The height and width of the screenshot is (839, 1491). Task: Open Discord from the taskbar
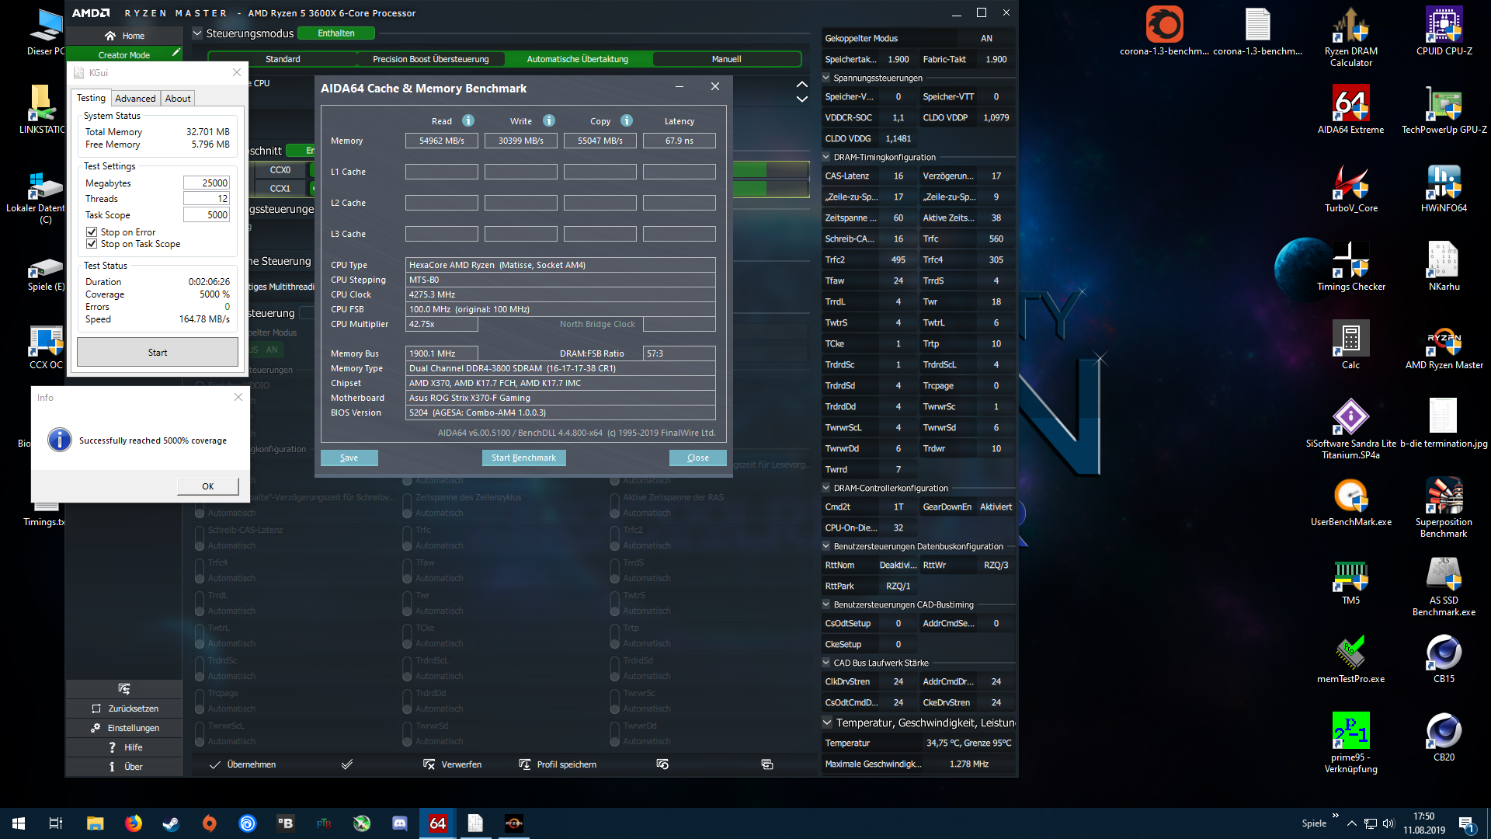[x=400, y=823]
